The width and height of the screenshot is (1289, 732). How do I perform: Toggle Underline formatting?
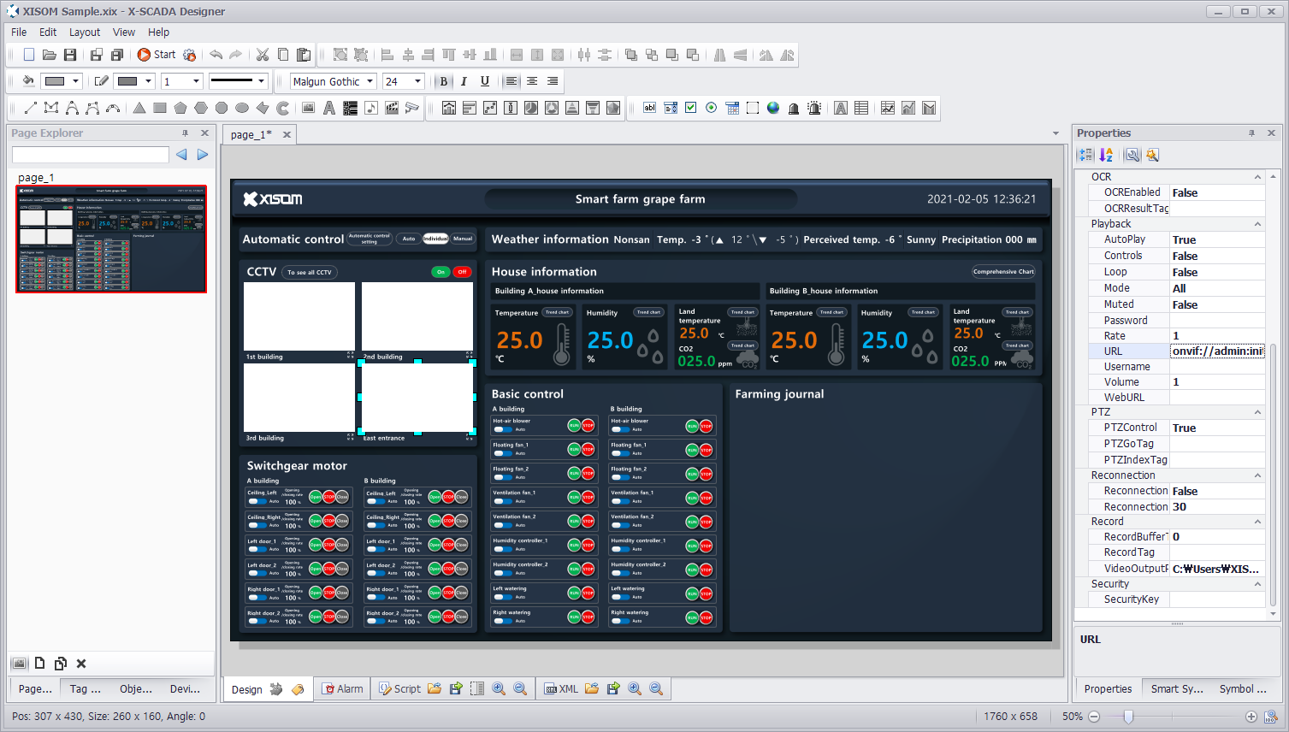coord(485,81)
